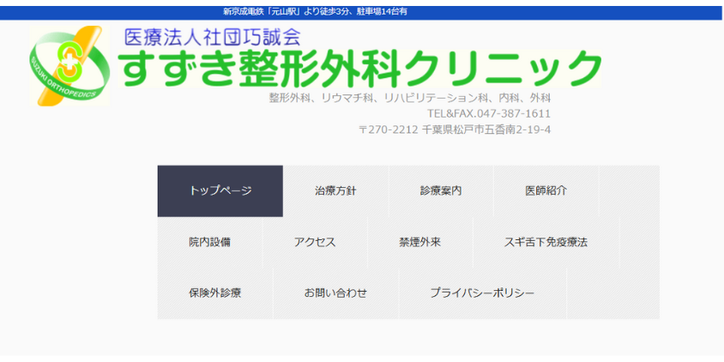Click the 医療法人社団巧誠会 heading text
Viewport: 724px width, 362px height.
click(x=213, y=37)
